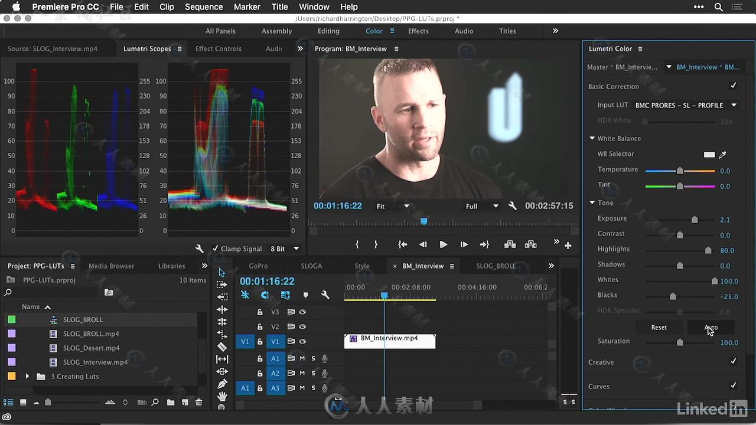
Task: Toggle the Creative section checkbox
Action: [733, 361]
